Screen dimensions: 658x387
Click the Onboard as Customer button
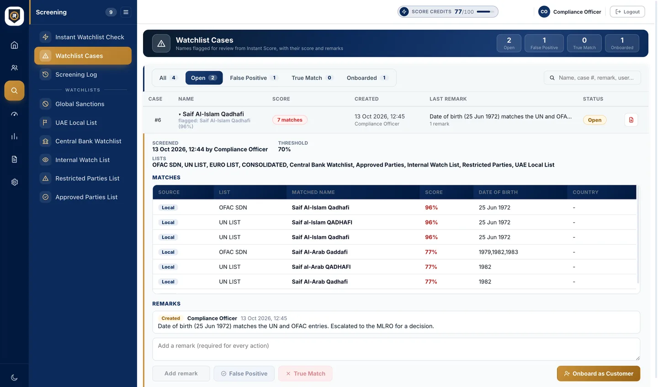coord(598,374)
